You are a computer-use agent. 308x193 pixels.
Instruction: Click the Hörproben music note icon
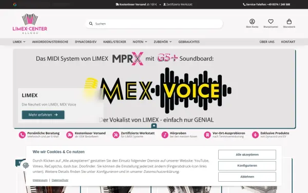point(165,135)
